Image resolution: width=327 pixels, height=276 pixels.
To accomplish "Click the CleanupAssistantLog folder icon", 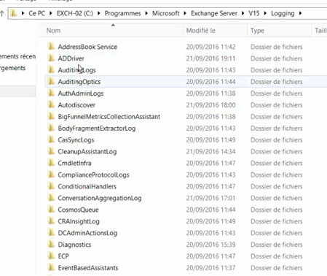I will tap(51, 151).
